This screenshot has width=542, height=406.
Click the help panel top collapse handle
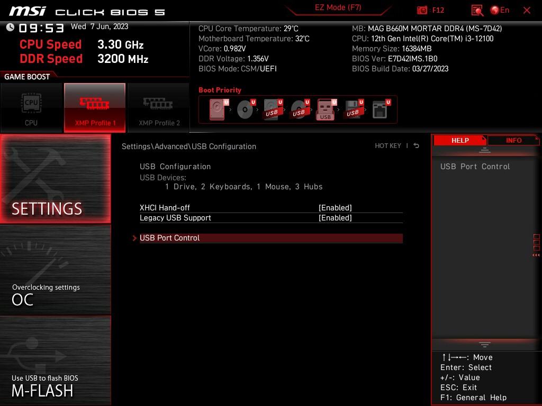[x=484, y=150]
